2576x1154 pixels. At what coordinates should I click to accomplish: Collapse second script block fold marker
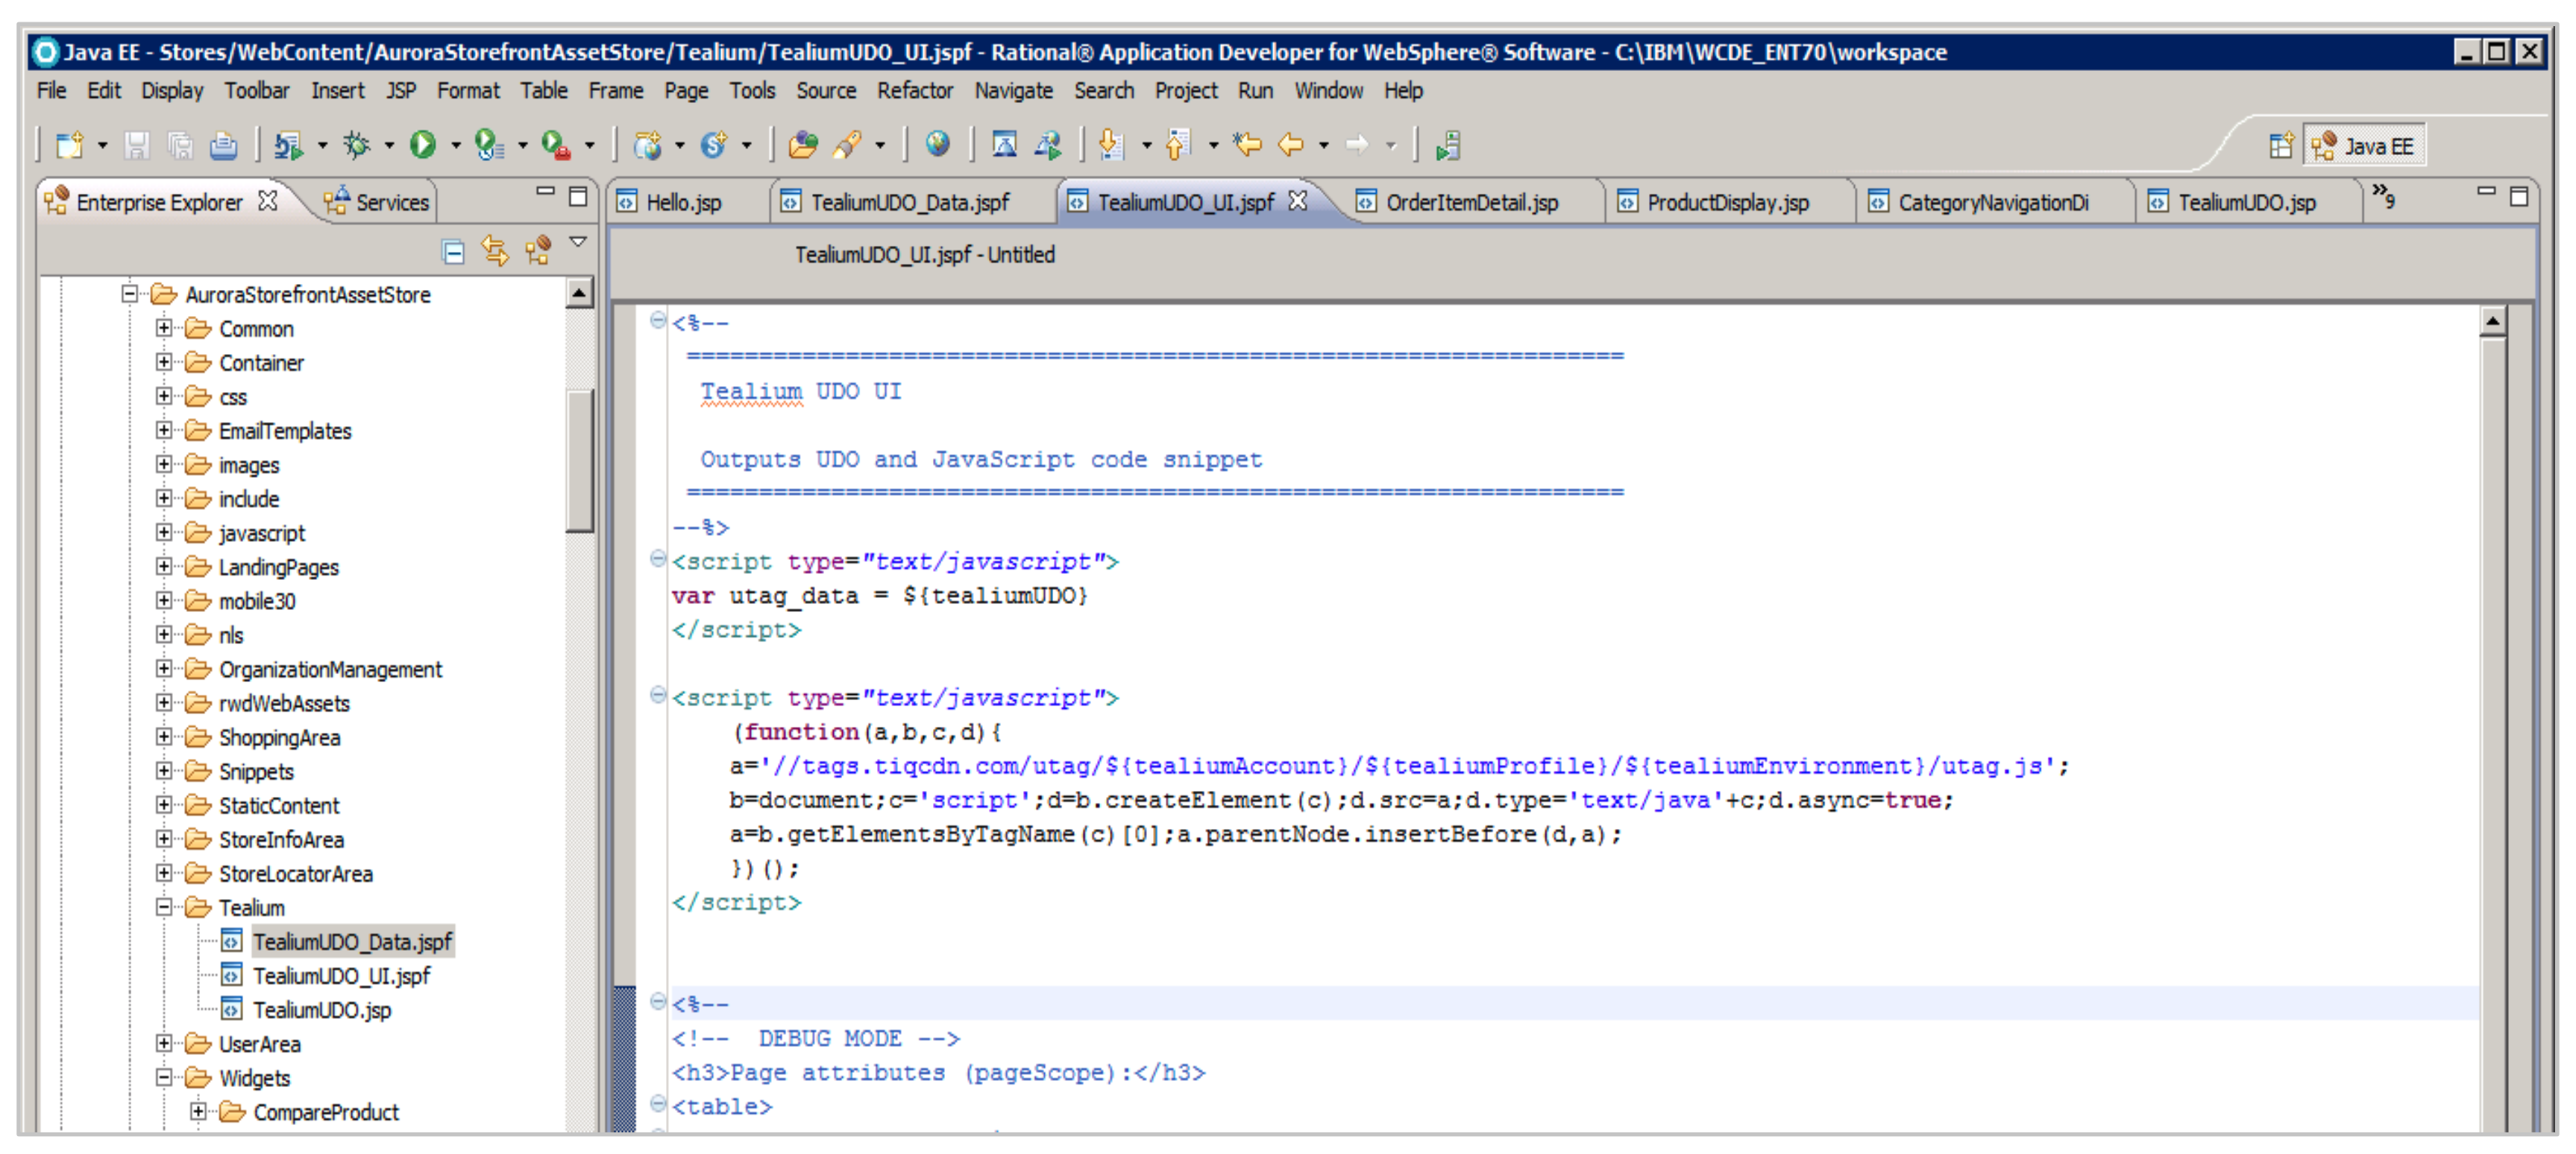click(658, 696)
